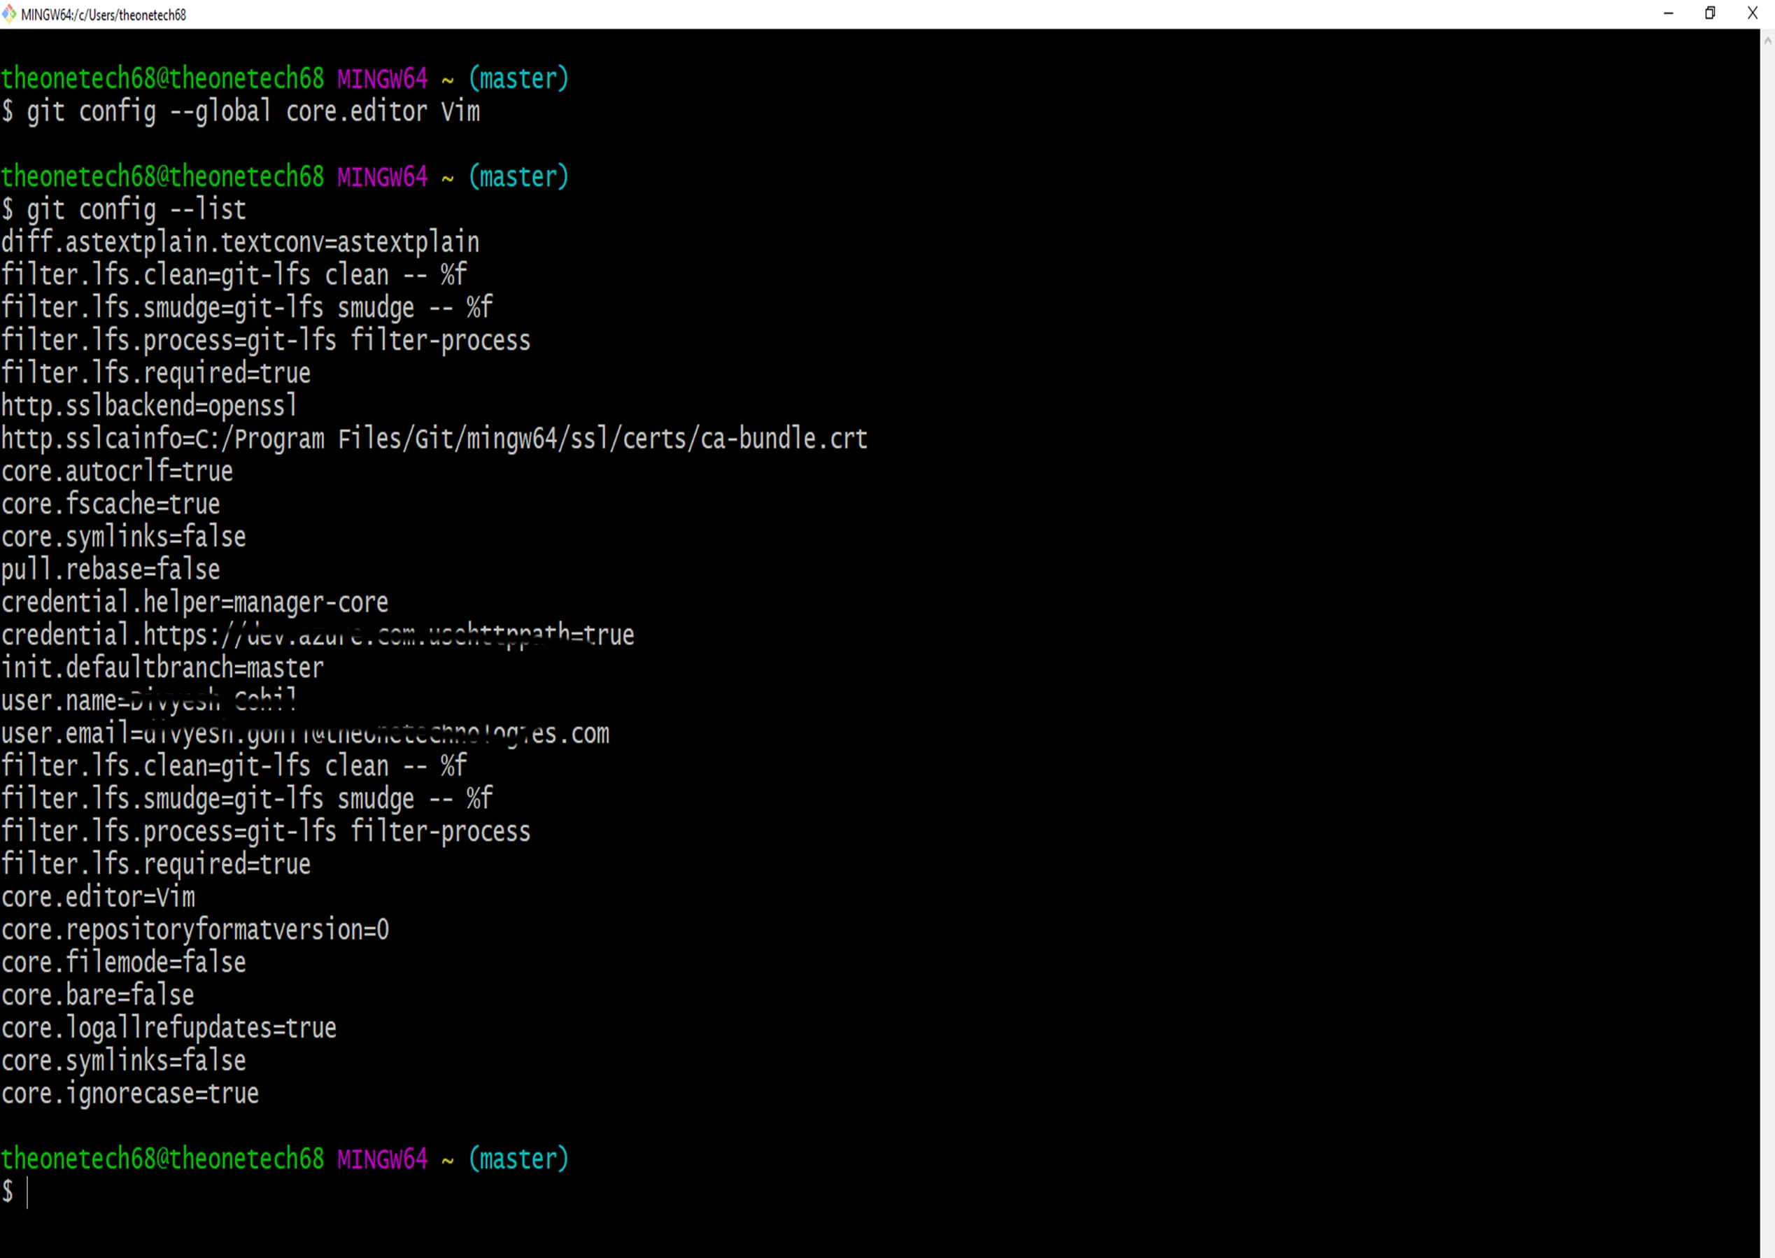The height and width of the screenshot is (1258, 1775).
Task: Click the init.defaultbranch=master line
Action: click(161, 667)
